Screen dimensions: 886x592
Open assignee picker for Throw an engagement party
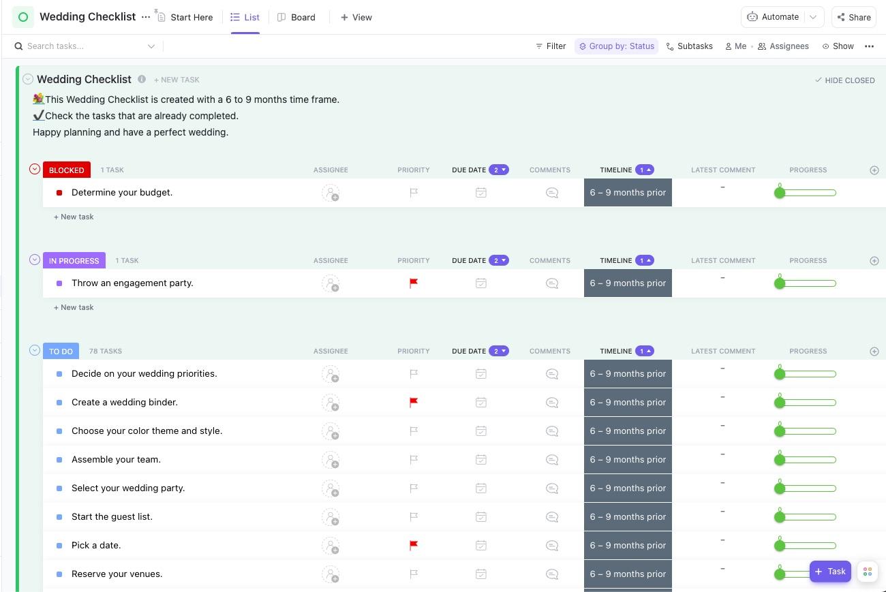pos(331,283)
